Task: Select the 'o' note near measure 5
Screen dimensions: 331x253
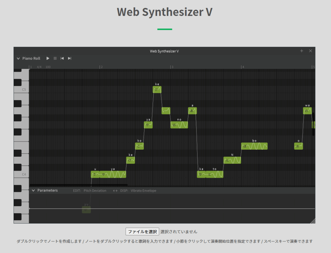Action: click(x=298, y=146)
